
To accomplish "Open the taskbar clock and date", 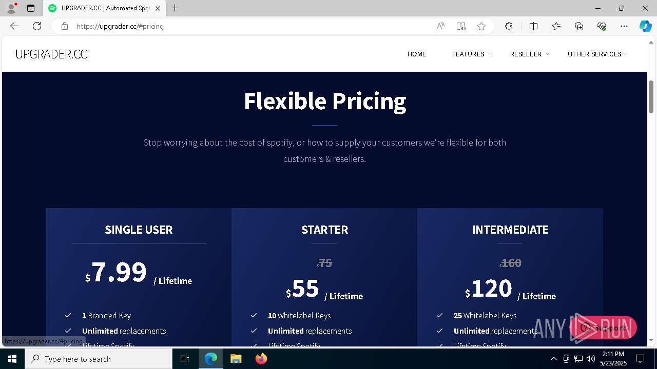I will click(613, 359).
